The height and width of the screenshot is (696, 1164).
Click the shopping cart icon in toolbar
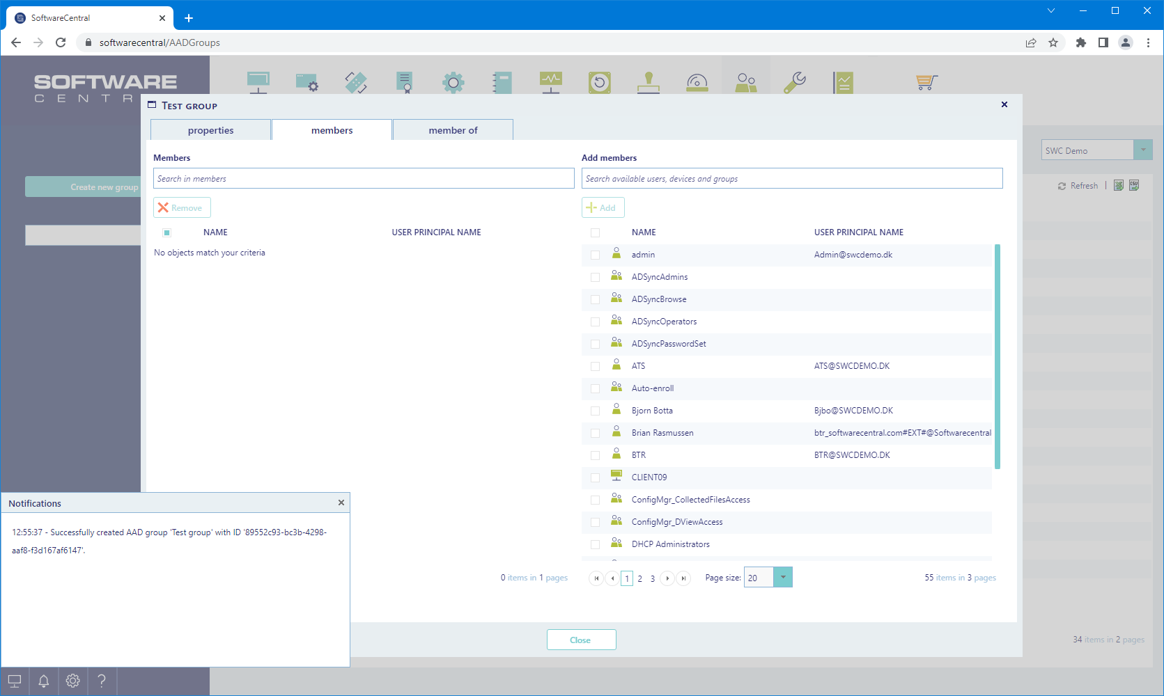click(926, 82)
